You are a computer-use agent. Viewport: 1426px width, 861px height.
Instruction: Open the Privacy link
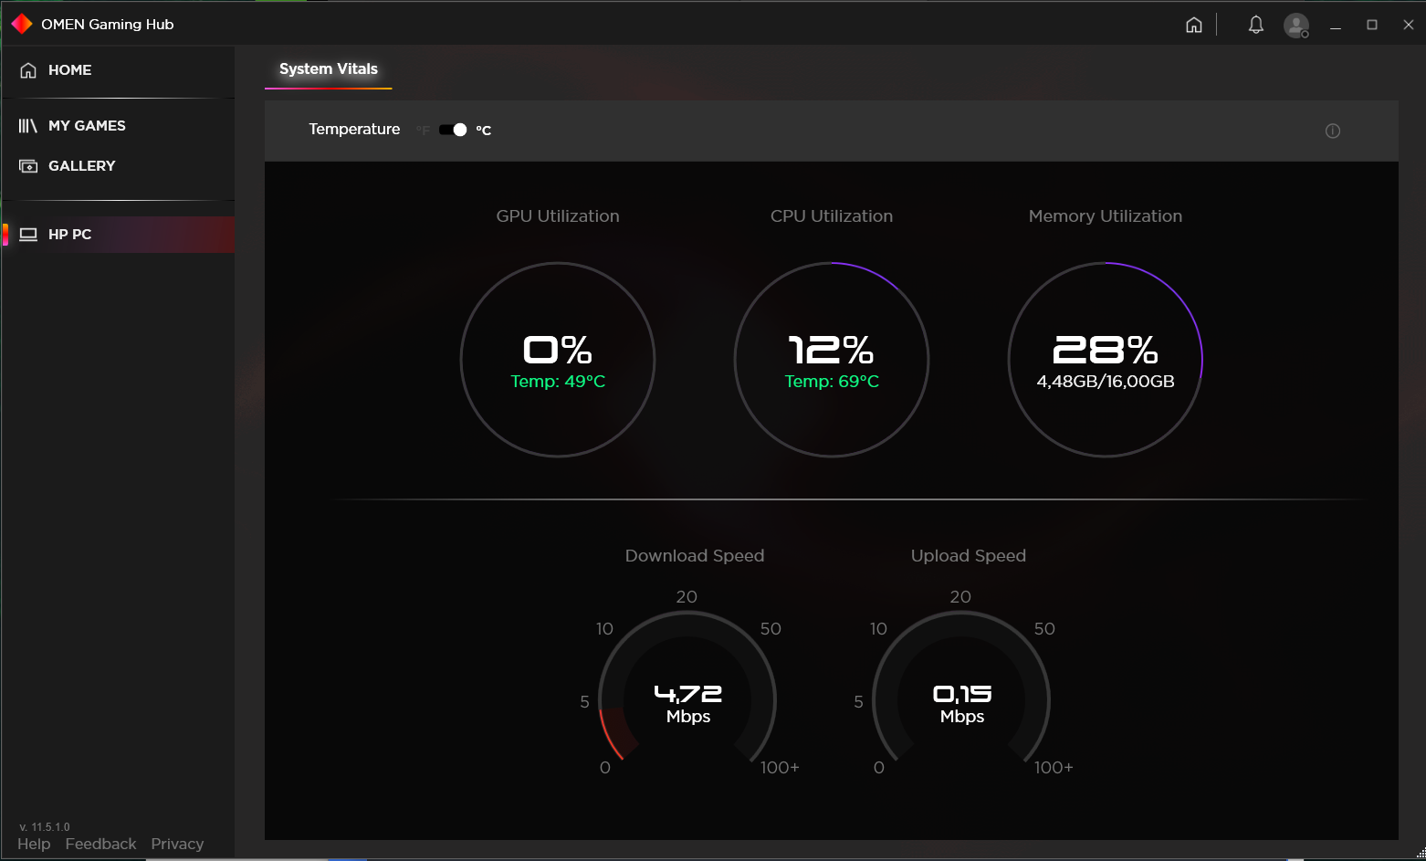pyautogui.click(x=177, y=844)
